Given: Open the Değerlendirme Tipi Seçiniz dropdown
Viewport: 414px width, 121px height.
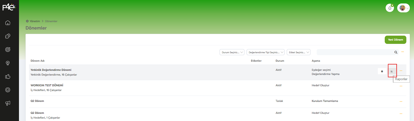Looking at the screenshot, I should pos(265,52).
